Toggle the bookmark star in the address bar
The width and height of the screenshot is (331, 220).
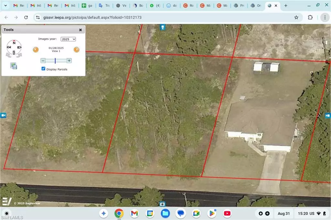[x=296, y=17]
